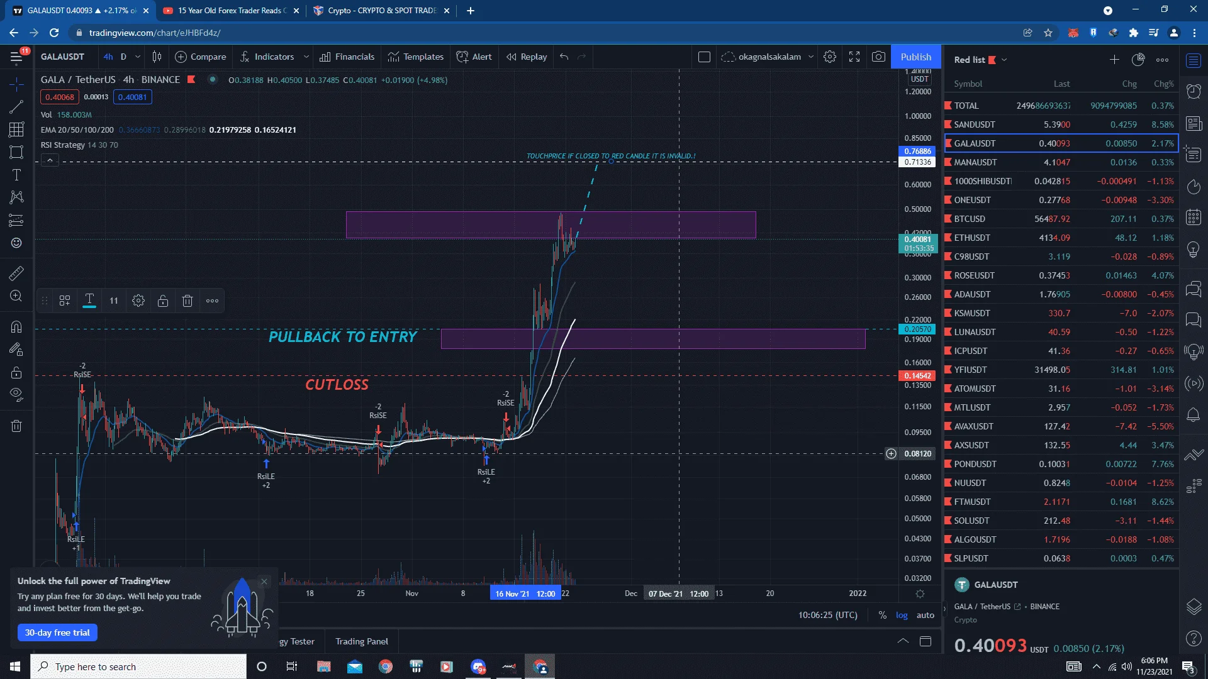Select the crosshair cursor tool

click(x=16, y=84)
